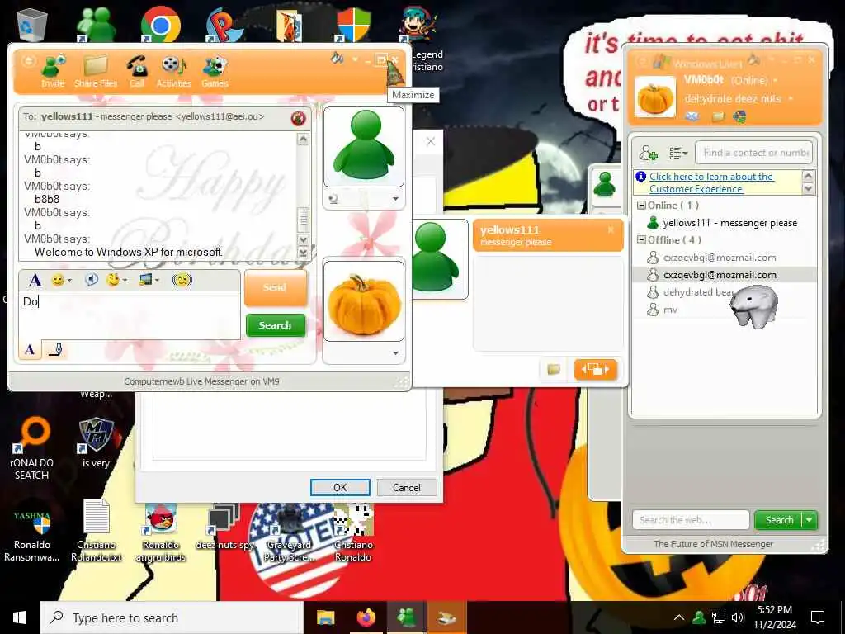Screen dimensions: 845x634
Task: Click the taskbar search box
Action: pyautogui.click(x=172, y=617)
